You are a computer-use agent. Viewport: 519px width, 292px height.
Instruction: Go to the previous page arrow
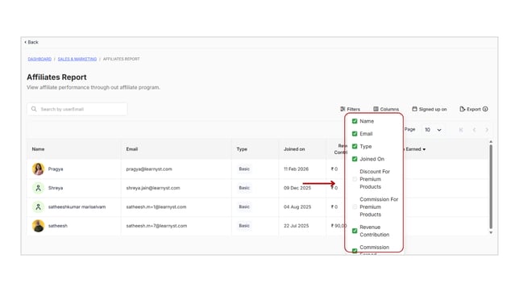474,130
